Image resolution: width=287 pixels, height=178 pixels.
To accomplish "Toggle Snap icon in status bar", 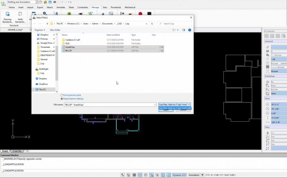I will point(129,175).
